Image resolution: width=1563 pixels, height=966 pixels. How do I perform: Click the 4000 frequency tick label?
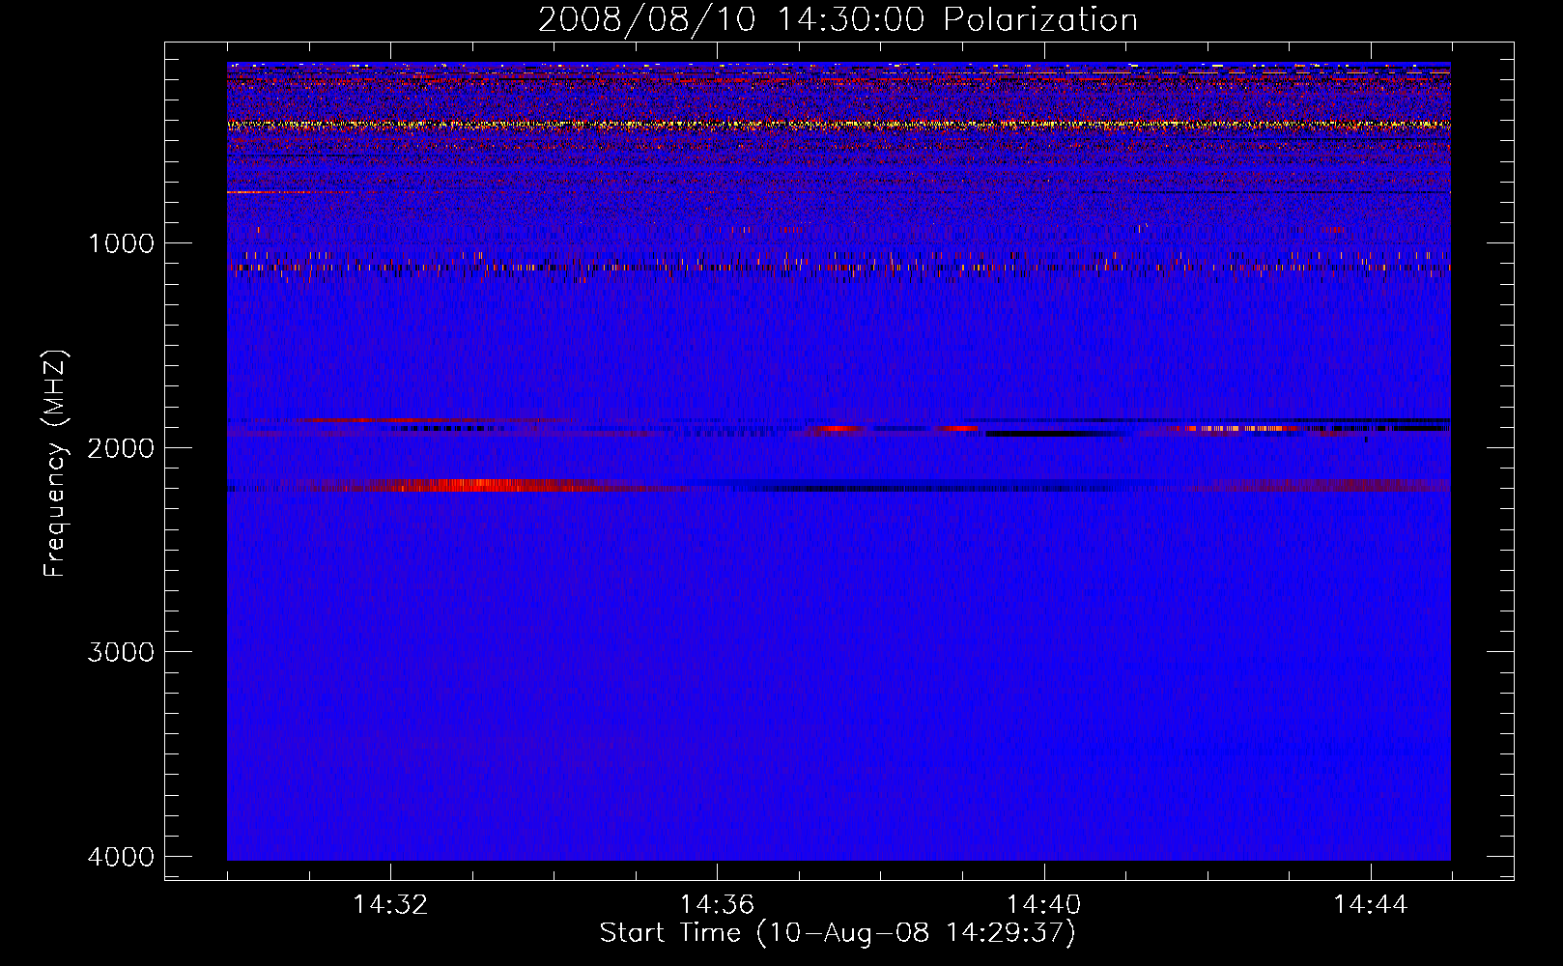(x=122, y=857)
